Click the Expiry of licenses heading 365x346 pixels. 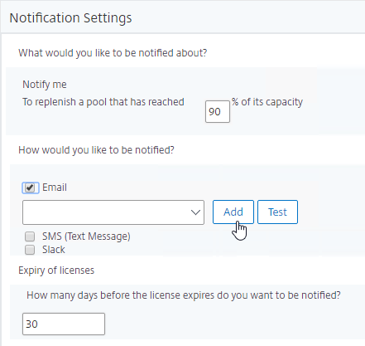click(x=56, y=270)
